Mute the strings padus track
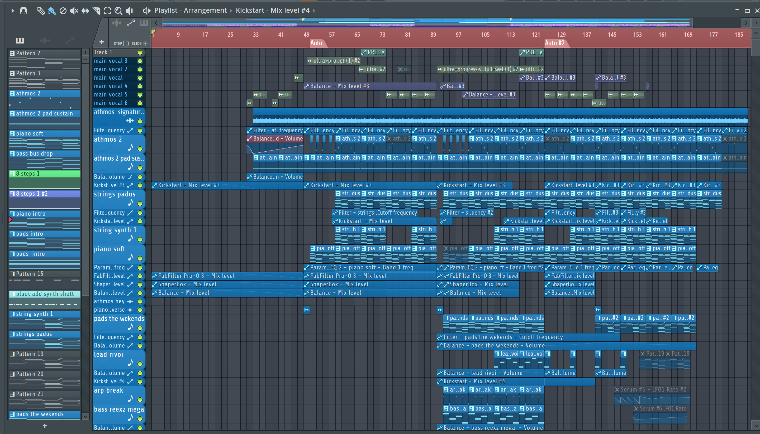This screenshot has width=760, height=434. (x=140, y=204)
